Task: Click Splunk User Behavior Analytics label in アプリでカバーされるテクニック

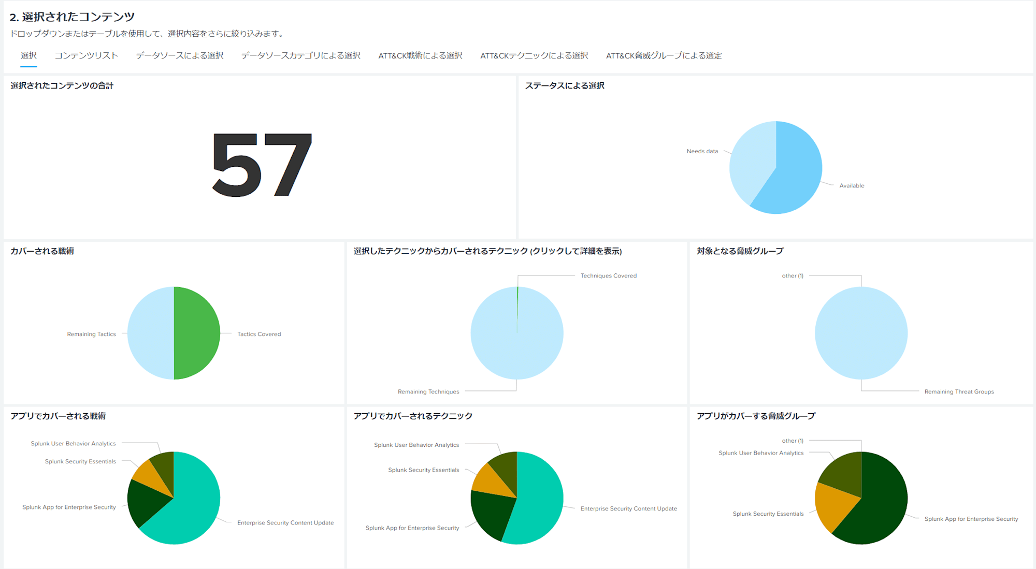Action: (416, 445)
